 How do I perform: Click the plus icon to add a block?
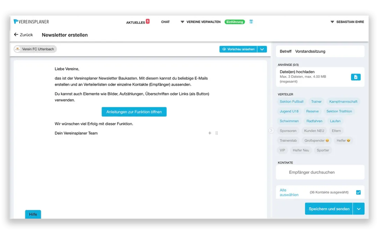click(x=210, y=133)
